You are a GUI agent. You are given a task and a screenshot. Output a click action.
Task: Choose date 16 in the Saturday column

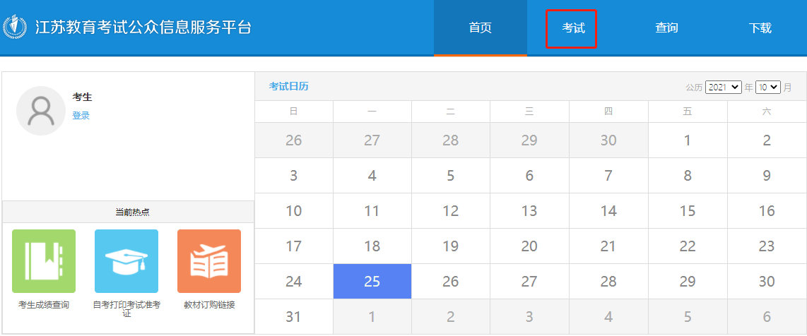767,210
